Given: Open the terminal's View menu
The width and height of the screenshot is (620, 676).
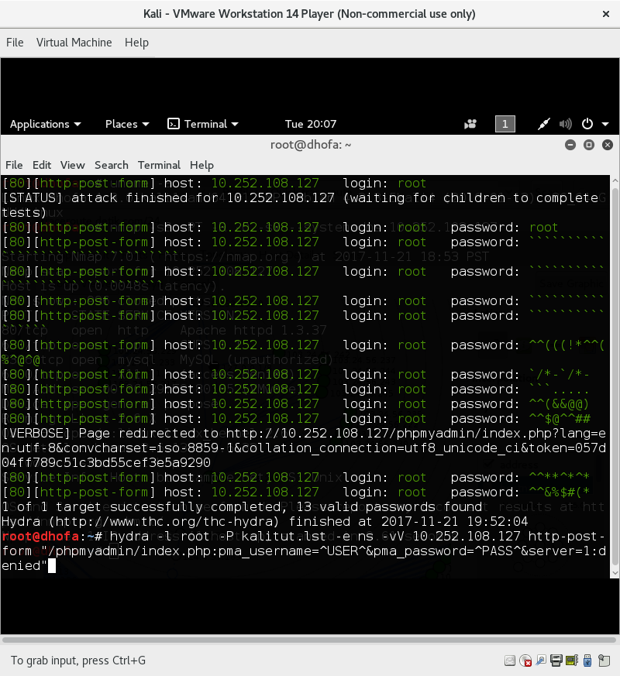Looking at the screenshot, I should tap(73, 165).
